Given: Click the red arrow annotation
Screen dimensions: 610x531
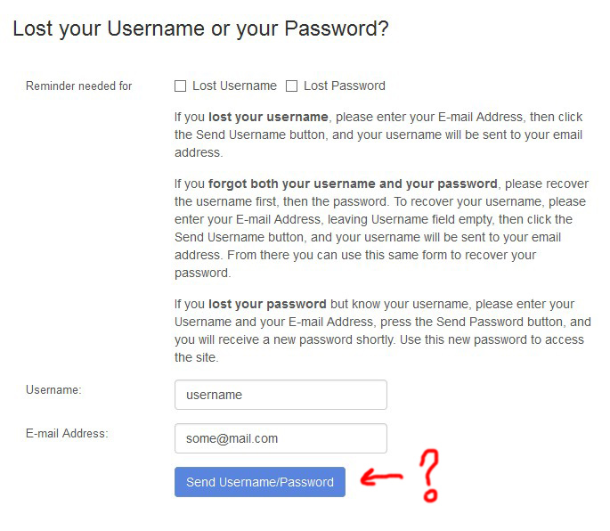Looking at the screenshot, I should point(382,477).
